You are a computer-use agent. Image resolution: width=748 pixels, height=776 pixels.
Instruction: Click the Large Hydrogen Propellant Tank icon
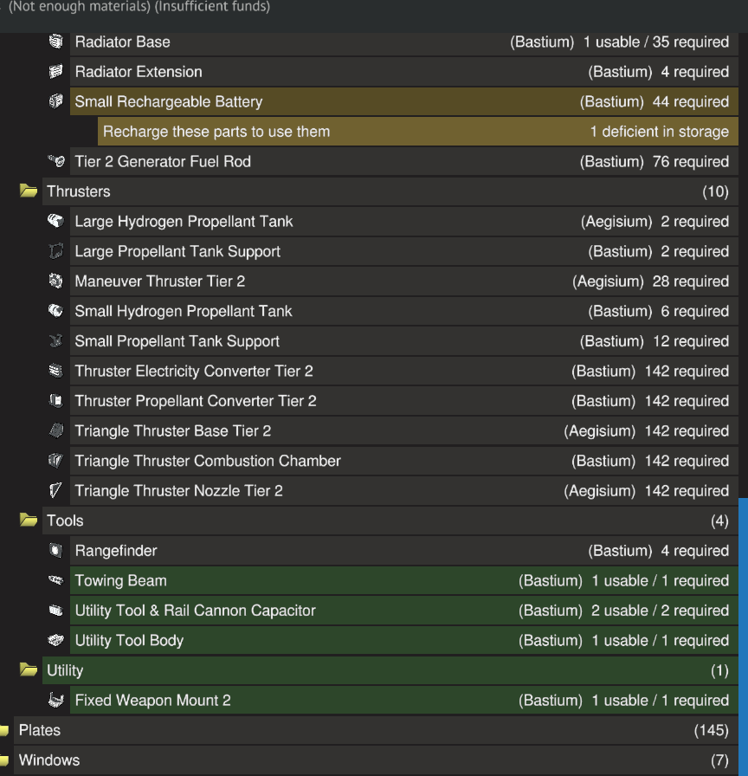click(x=56, y=221)
